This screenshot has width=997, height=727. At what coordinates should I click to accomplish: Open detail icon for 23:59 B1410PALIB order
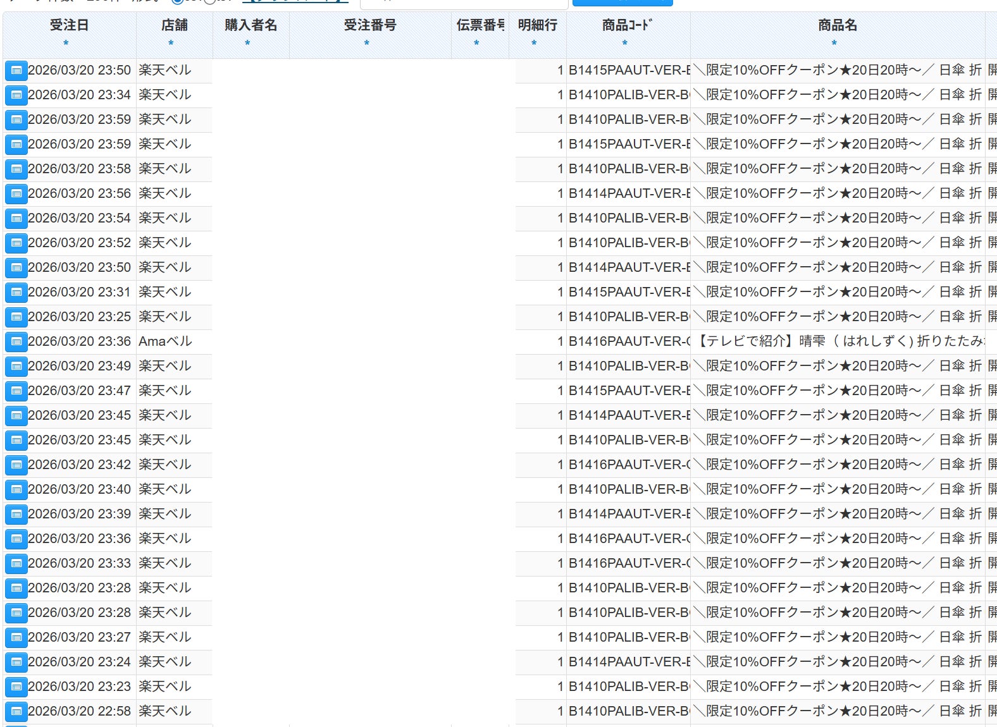(16, 119)
